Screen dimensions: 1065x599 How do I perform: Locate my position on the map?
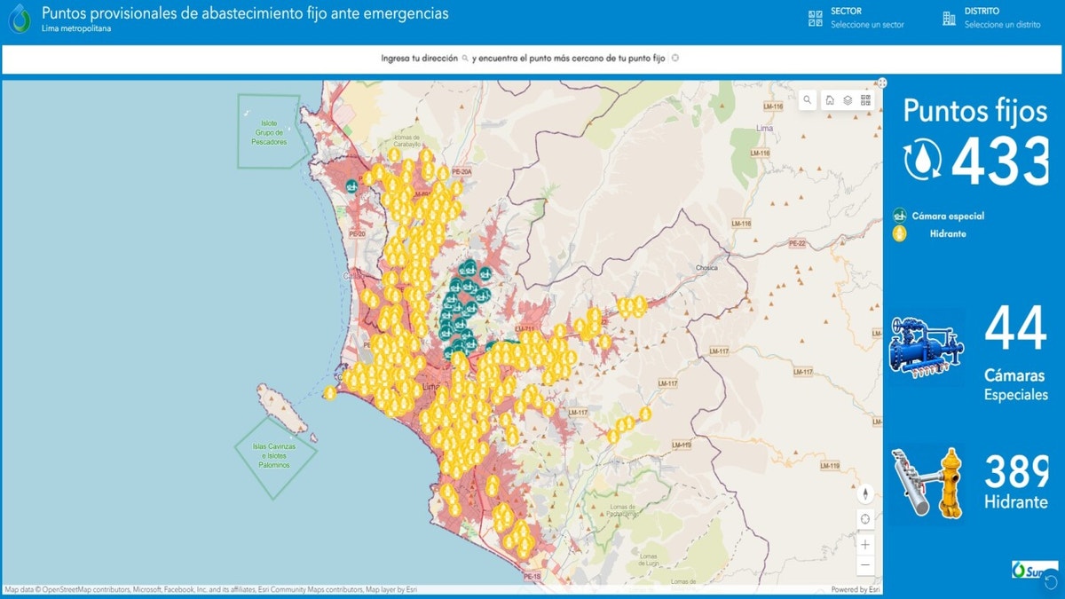point(865,519)
